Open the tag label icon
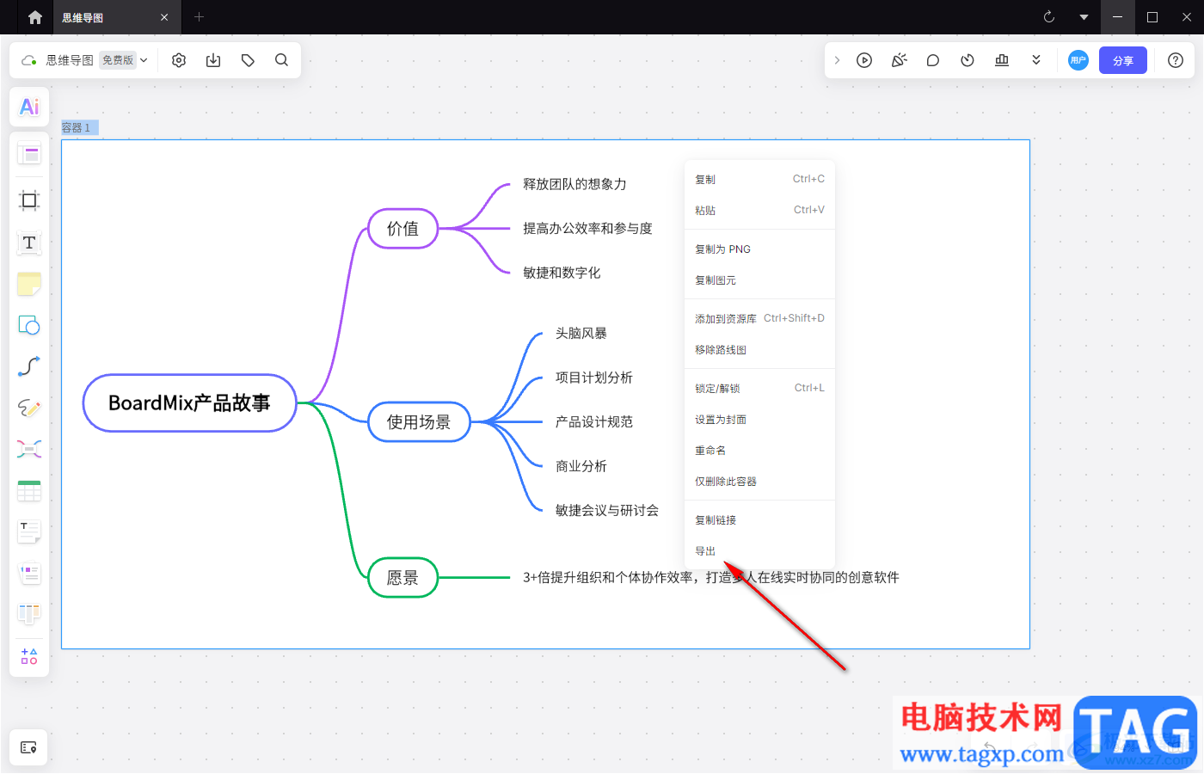The height and width of the screenshot is (774, 1204). pyautogui.click(x=248, y=60)
